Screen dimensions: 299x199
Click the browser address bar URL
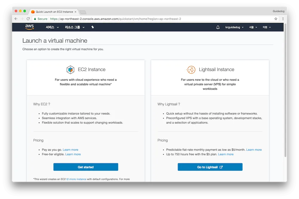(115, 19)
